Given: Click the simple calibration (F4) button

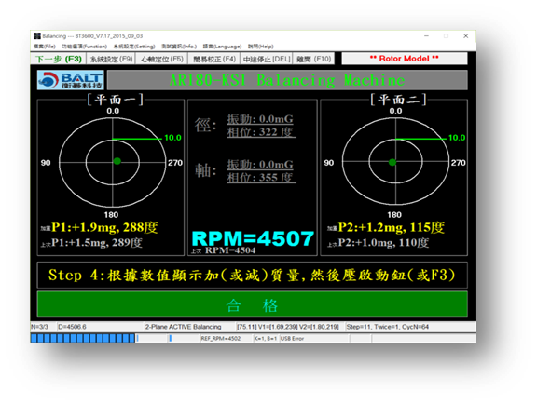Looking at the screenshot, I should [x=214, y=59].
